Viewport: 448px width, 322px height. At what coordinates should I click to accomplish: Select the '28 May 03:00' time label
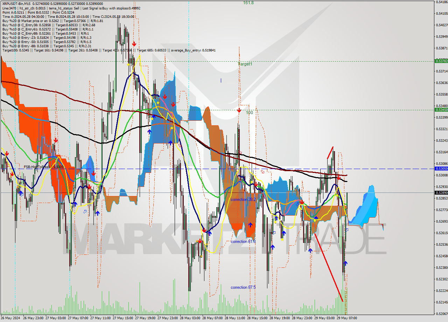point(190,318)
